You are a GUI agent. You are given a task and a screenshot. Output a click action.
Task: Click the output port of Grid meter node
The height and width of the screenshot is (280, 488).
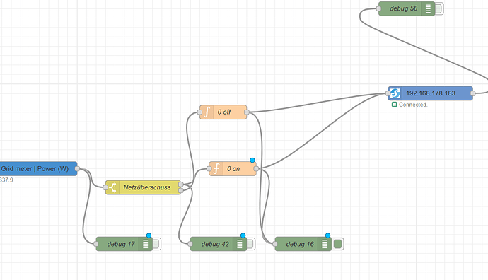77,168
